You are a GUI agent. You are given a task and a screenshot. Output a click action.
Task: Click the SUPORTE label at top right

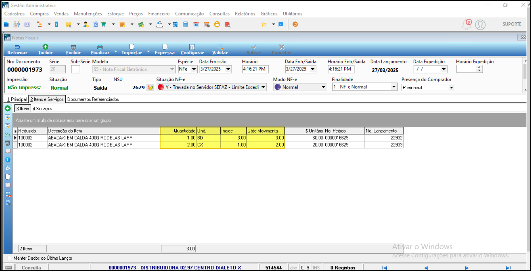tap(512, 24)
